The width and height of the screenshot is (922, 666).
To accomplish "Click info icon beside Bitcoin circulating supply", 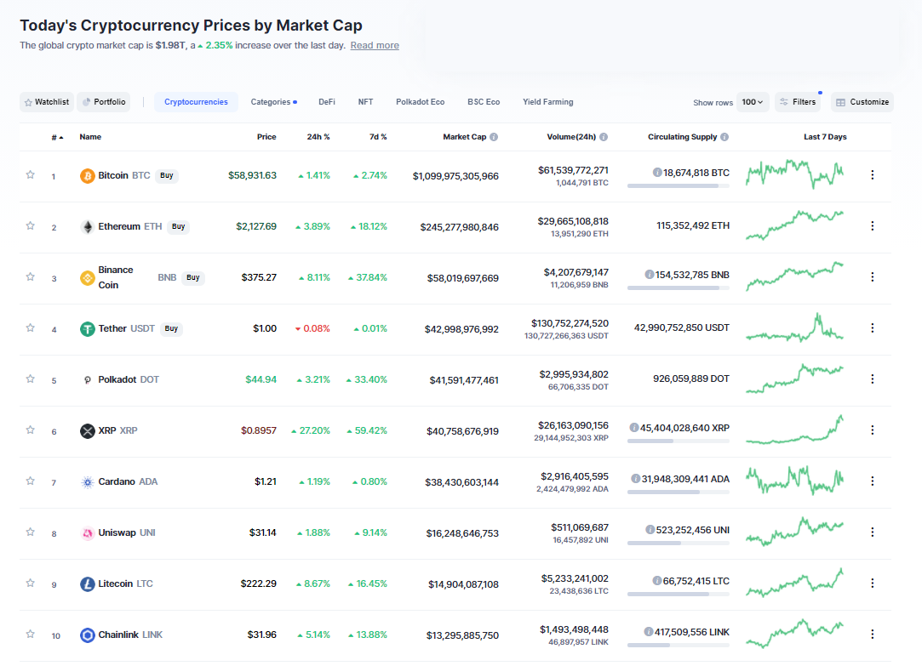I will click(x=656, y=173).
